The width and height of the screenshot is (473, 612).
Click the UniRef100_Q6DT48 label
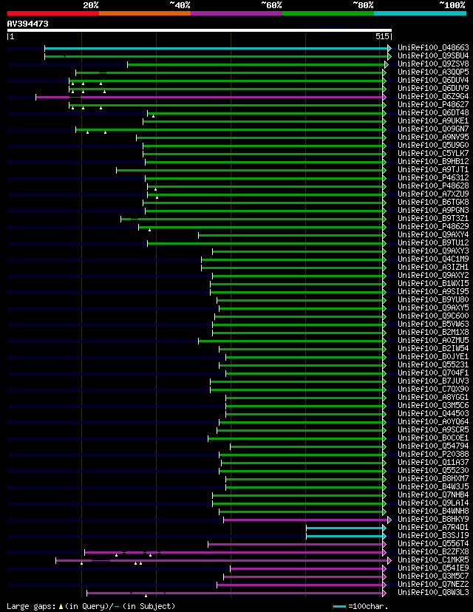[433, 112]
